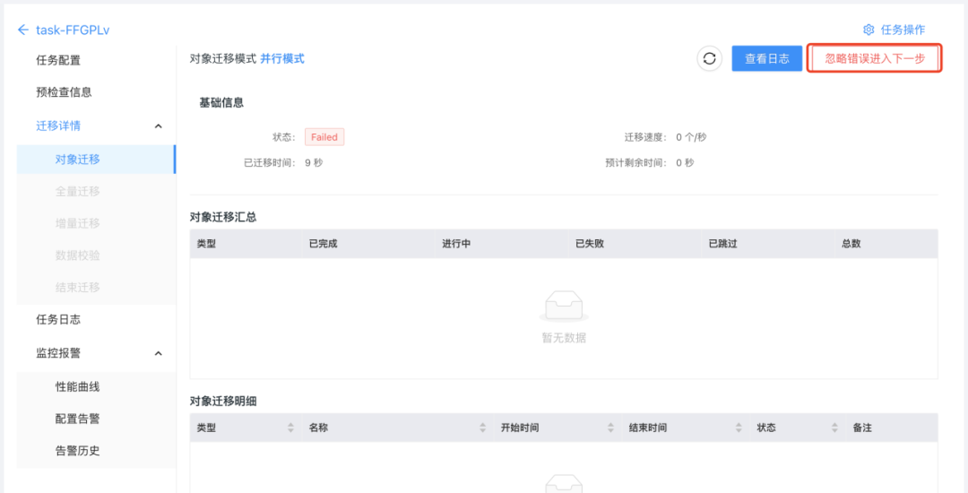
Task: Click the refresh icon button
Action: 709,58
